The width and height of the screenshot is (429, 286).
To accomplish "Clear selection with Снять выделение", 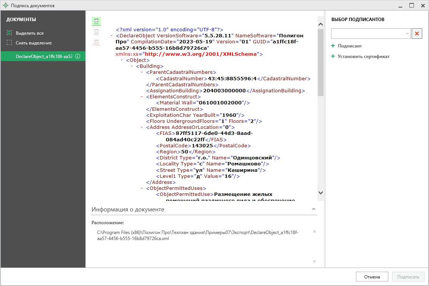I will [x=33, y=43].
